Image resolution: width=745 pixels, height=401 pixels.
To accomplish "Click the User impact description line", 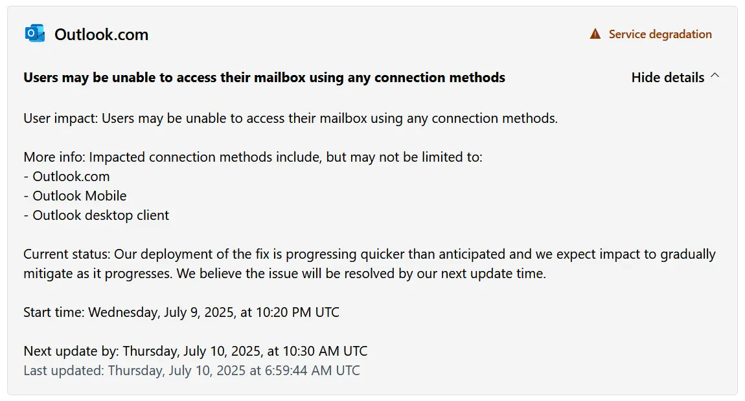I will click(x=290, y=118).
